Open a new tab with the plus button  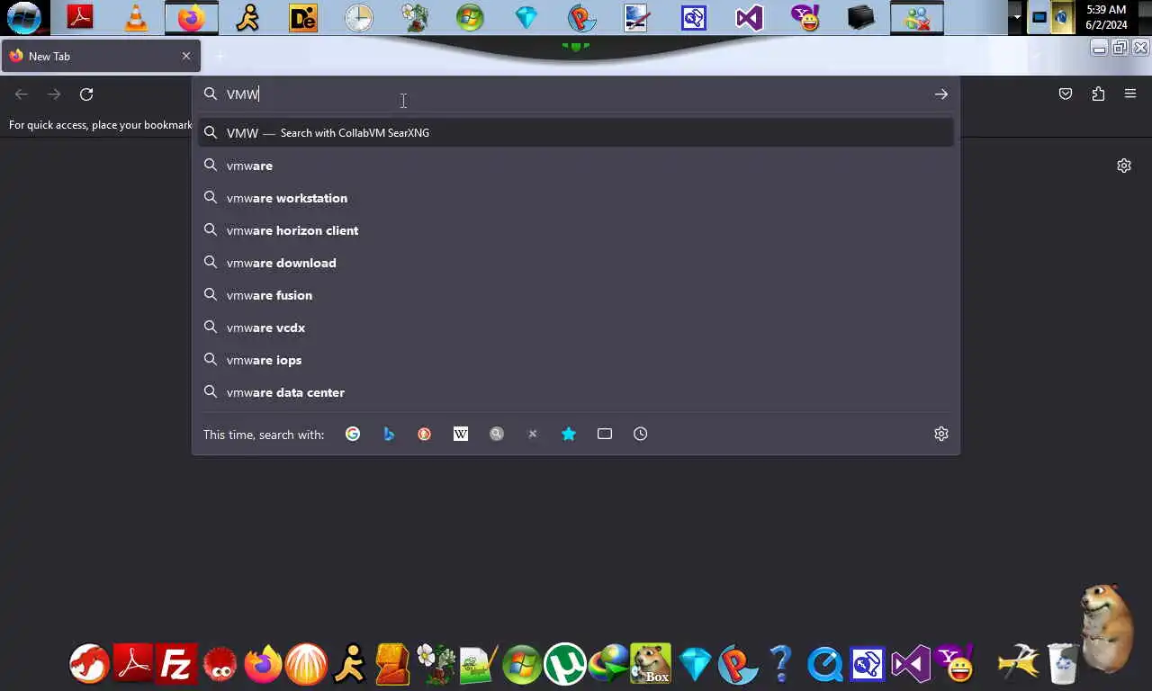pyautogui.click(x=220, y=56)
